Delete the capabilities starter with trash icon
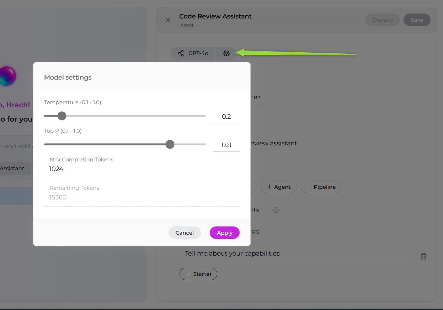The width and height of the screenshot is (443, 310). pyautogui.click(x=423, y=256)
